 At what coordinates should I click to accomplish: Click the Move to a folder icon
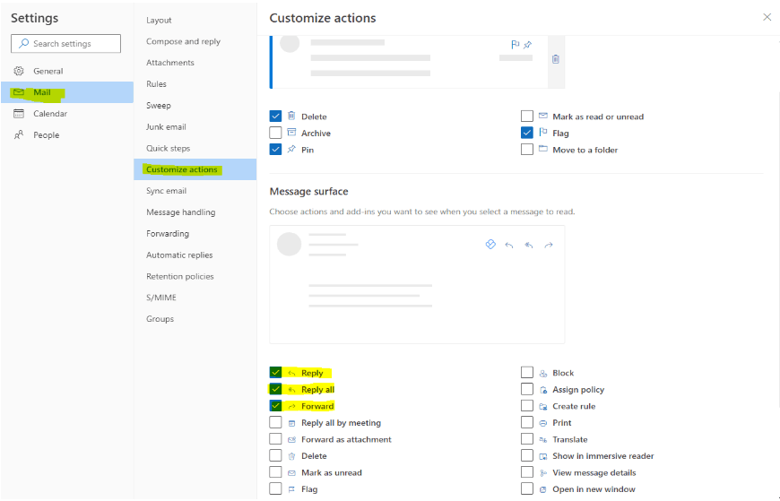point(543,149)
